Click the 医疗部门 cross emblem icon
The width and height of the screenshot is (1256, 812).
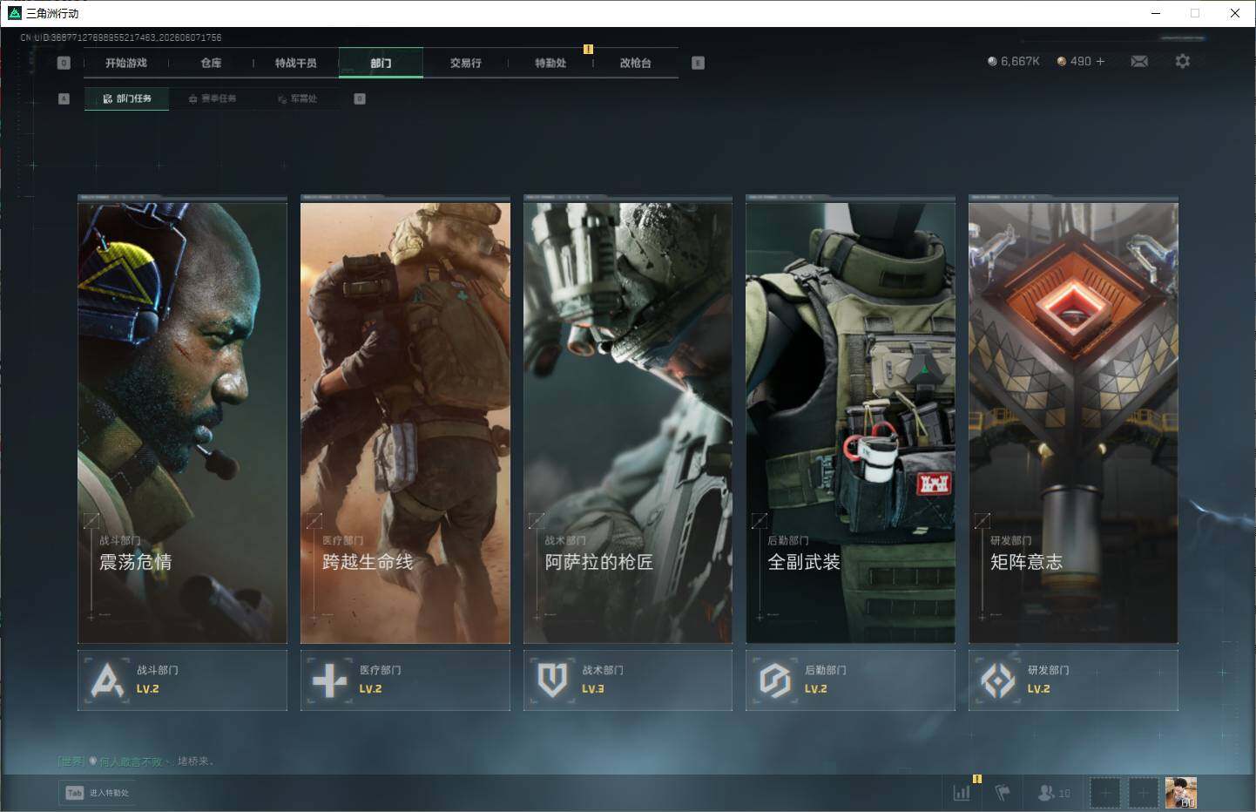(x=329, y=680)
